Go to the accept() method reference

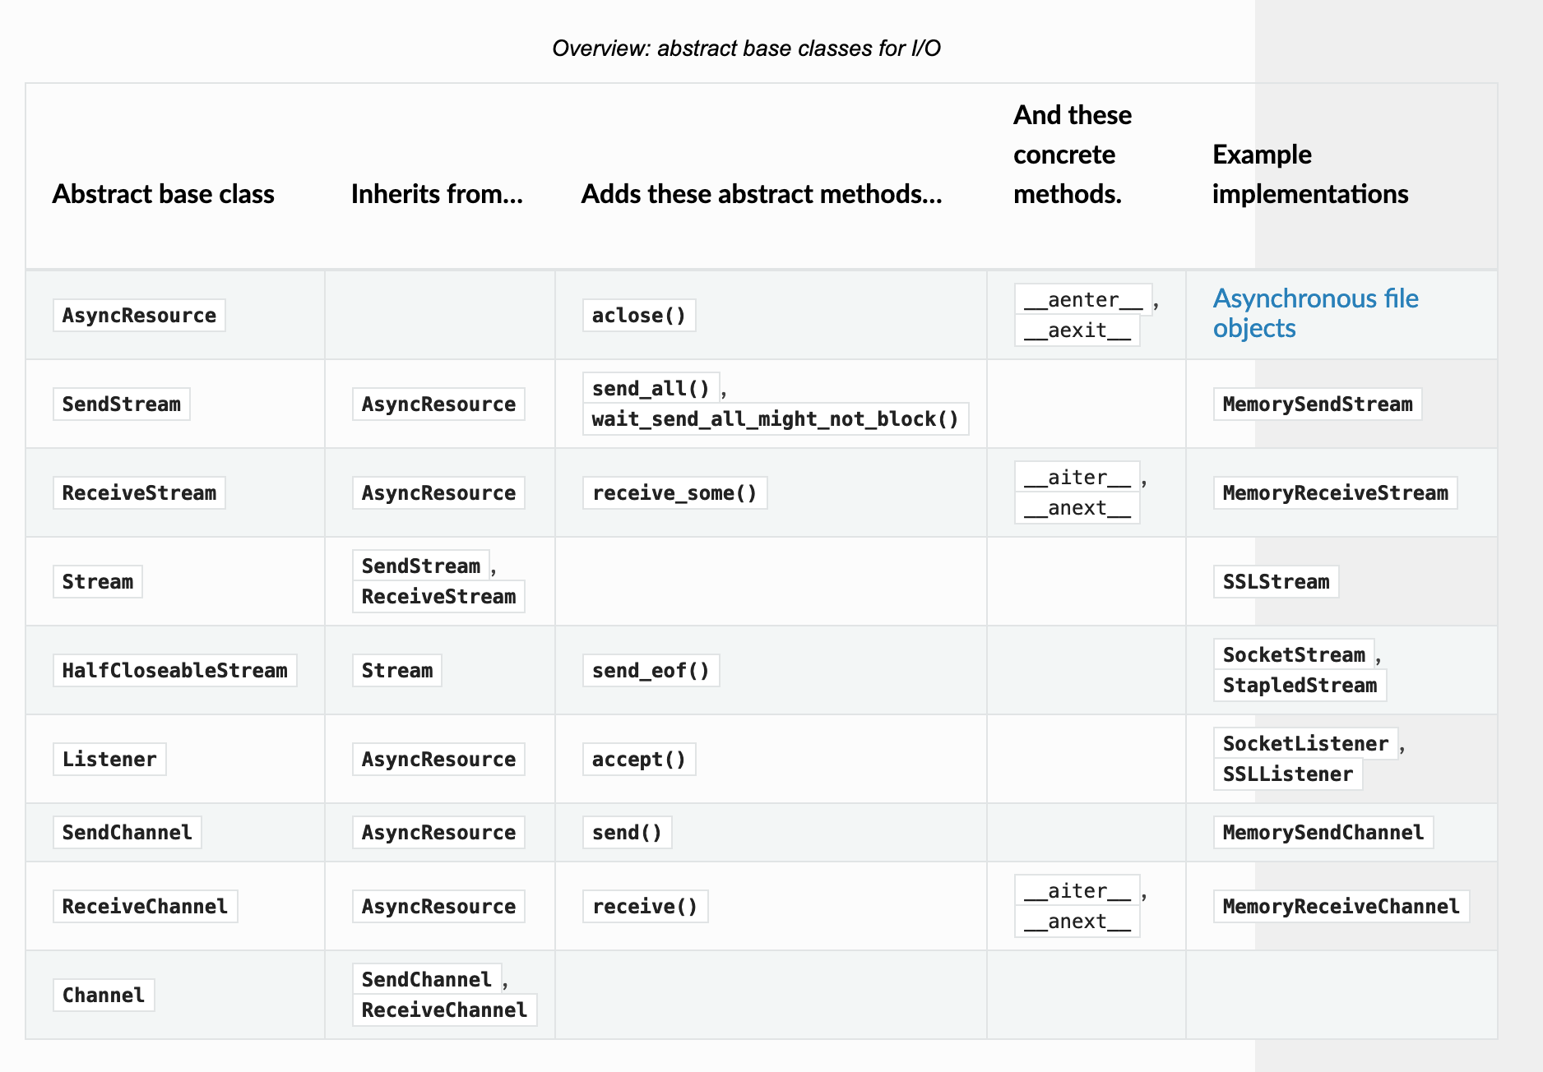pos(638,760)
